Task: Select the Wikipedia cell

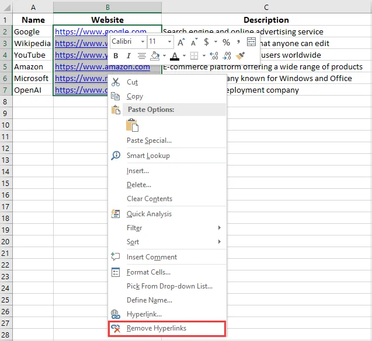Action: (33, 43)
